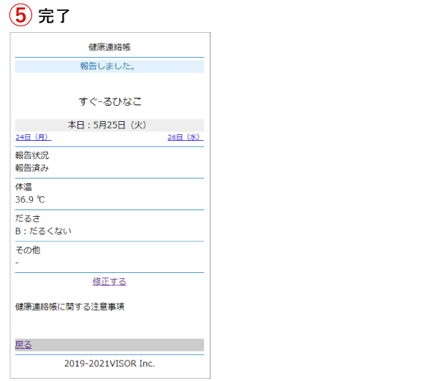Viewport: 438px width, 381px height.
Task: Click the 体温 label
Action: tap(23, 187)
